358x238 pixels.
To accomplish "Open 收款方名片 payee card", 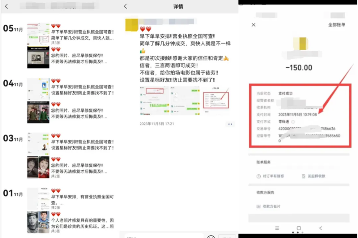I will coord(268,207).
